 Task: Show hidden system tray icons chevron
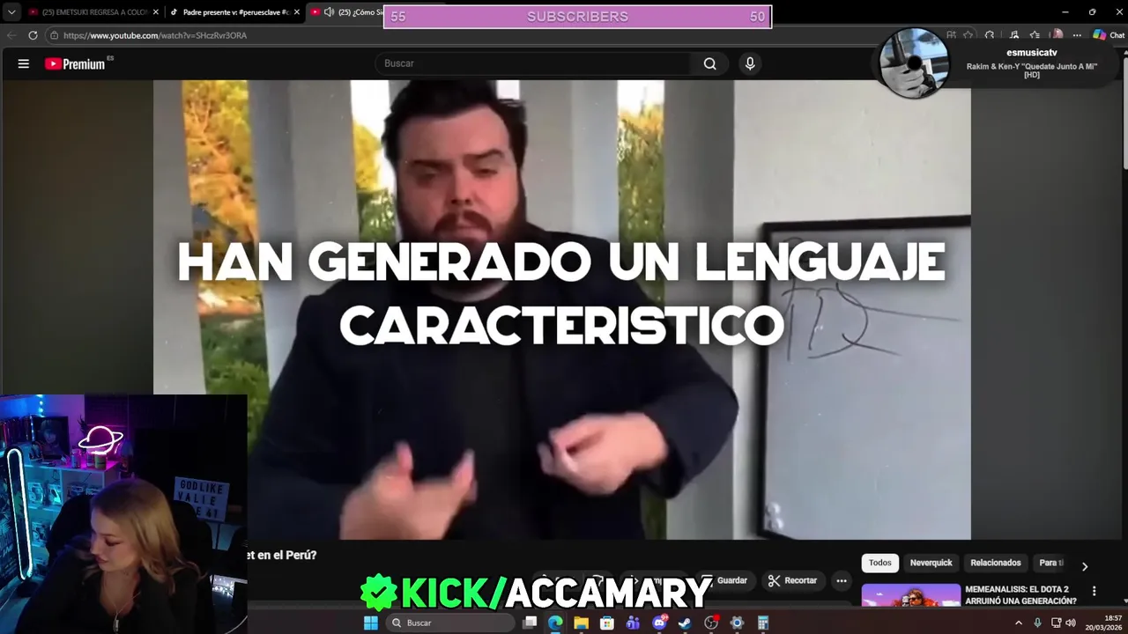coord(1019,623)
